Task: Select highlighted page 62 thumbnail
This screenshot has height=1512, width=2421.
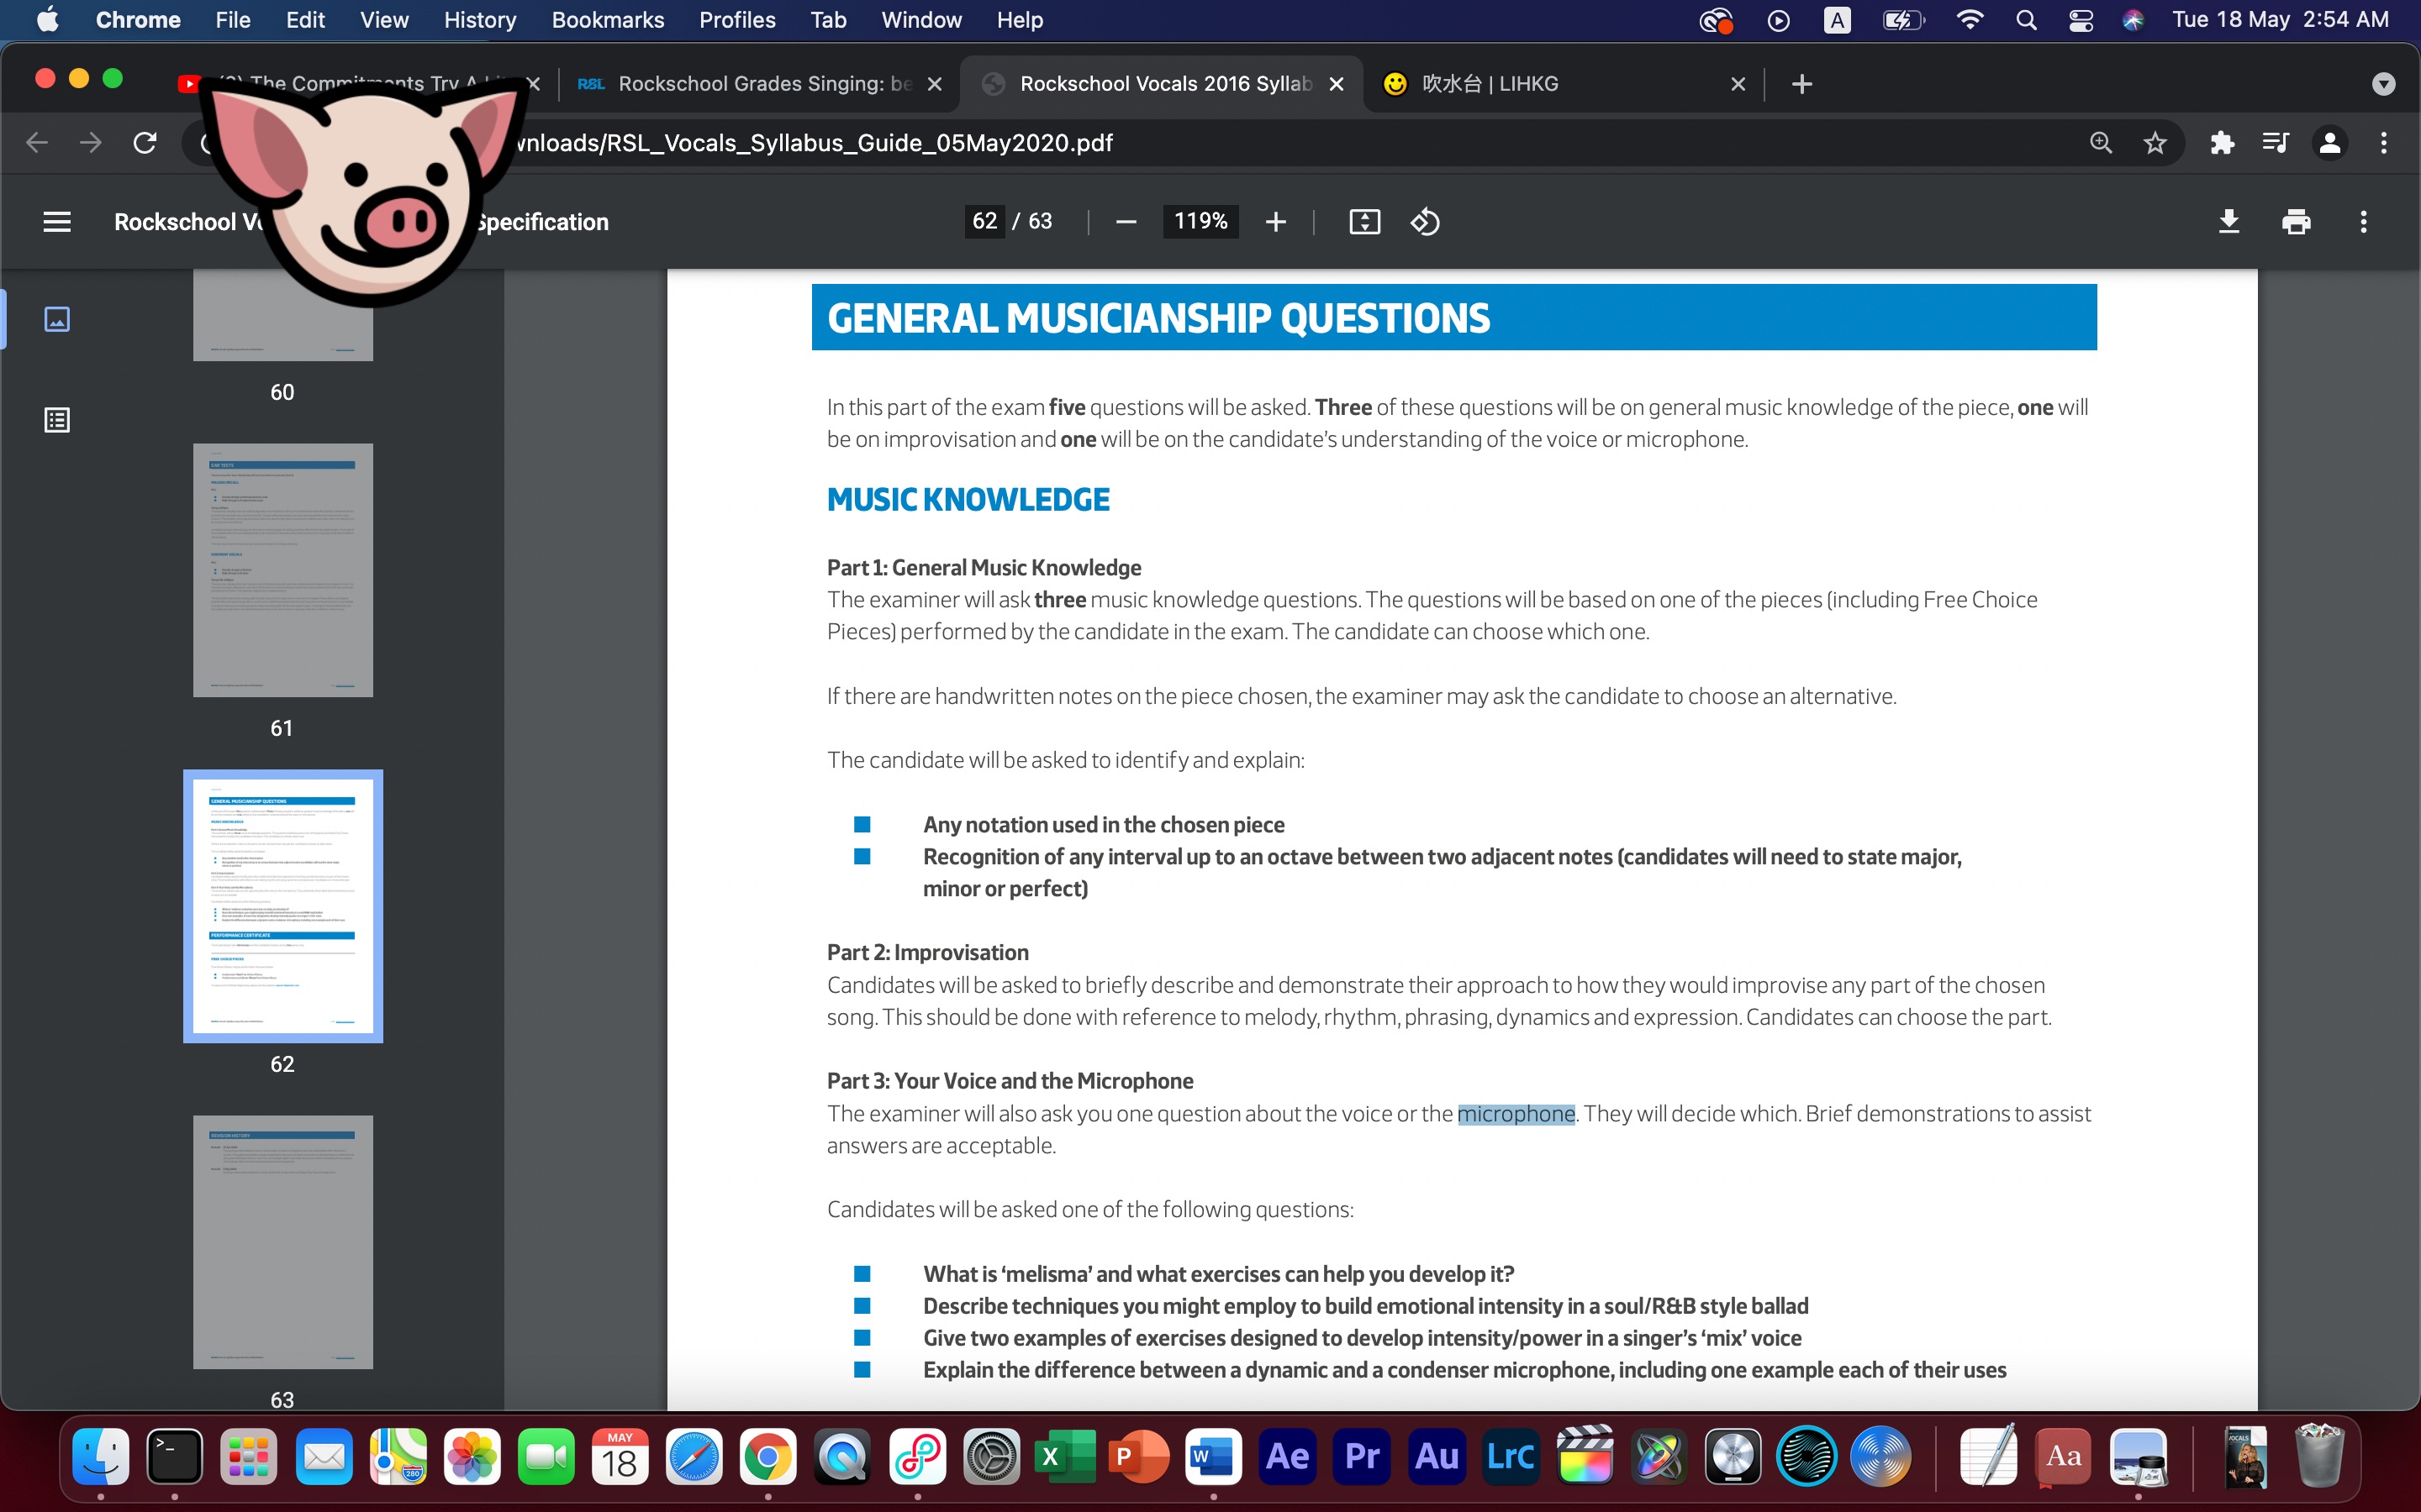Action: coord(283,906)
